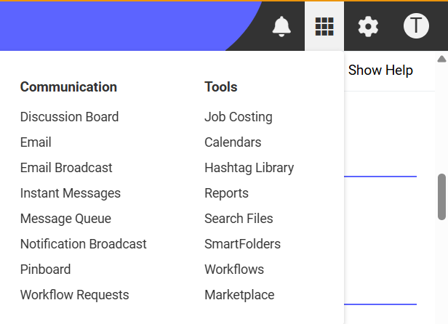Viewport: 448px width, 324px height.
Task: Open SmartFolders tool
Action: (x=243, y=244)
